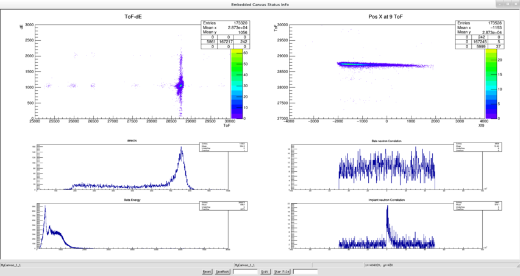Select the Beta Energy histogram plot
520x276 pixels.
pyautogui.click(x=61, y=232)
